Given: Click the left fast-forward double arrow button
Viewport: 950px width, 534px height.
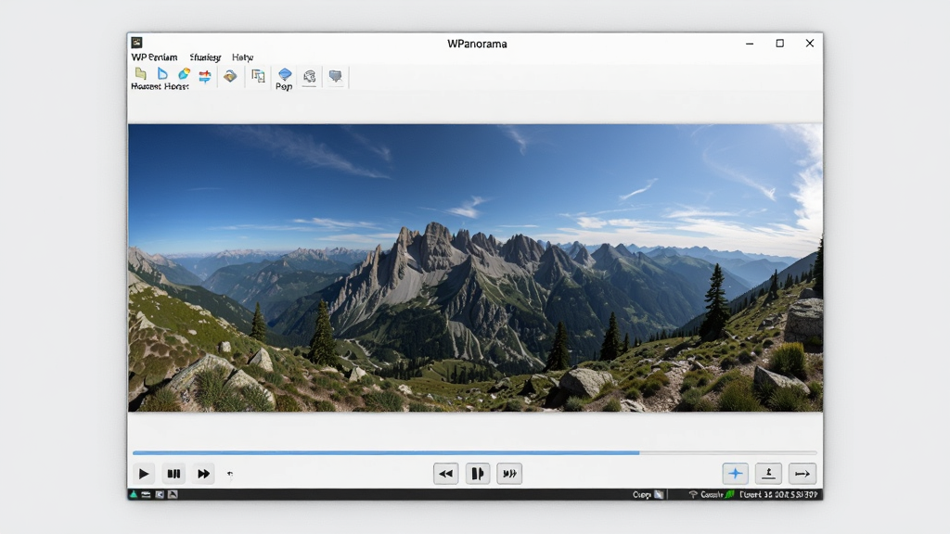Looking at the screenshot, I should [203, 474].
